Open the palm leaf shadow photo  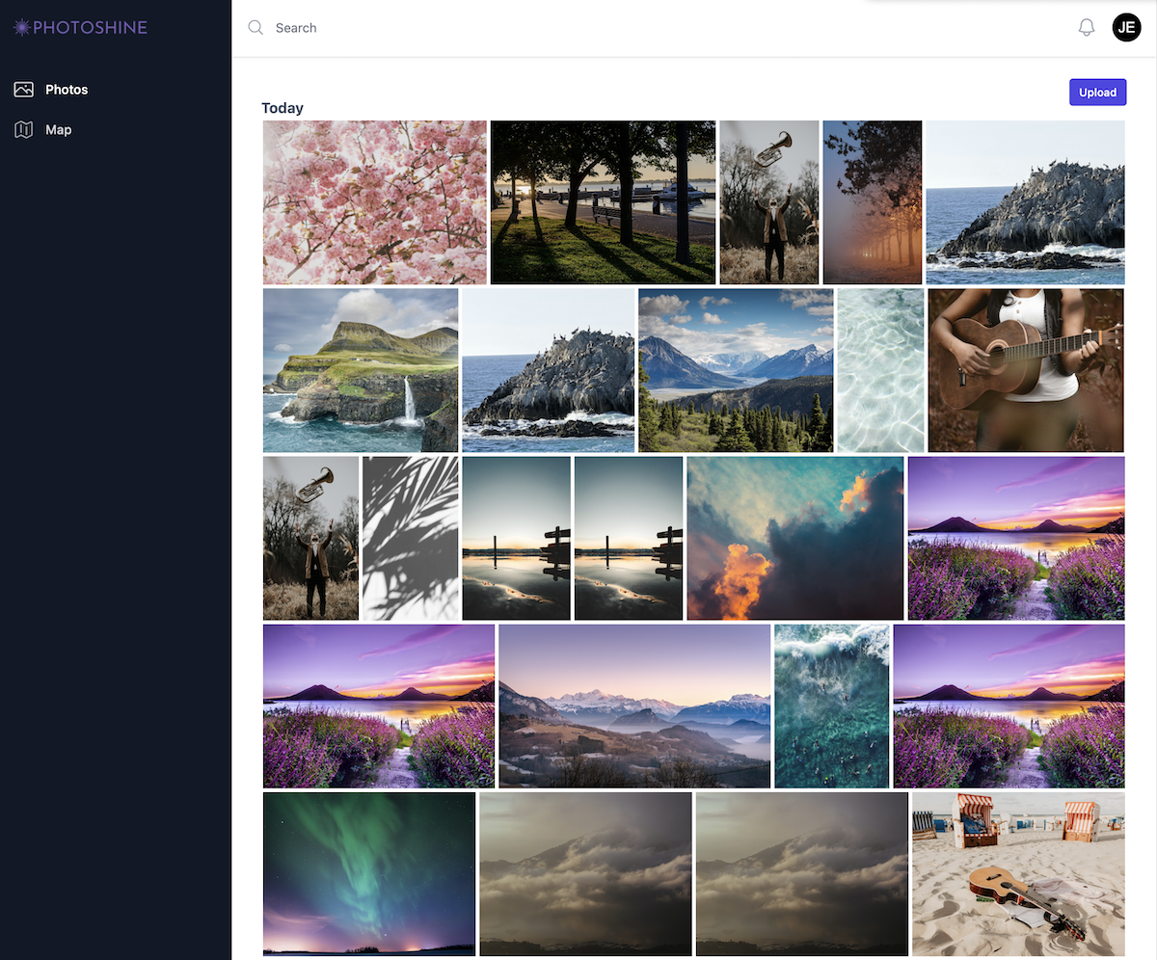411,538
